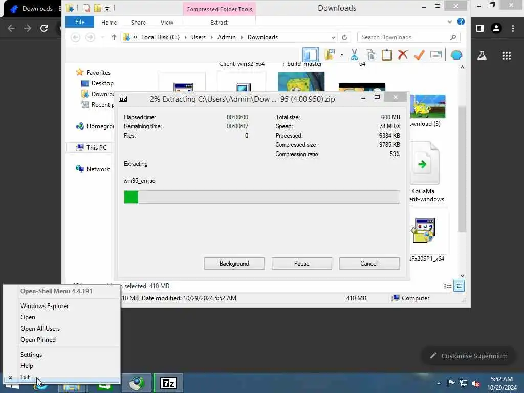This screenshot has height=393, width=524.
Task: Click Search Downloads input field
Action: (404, 37)
